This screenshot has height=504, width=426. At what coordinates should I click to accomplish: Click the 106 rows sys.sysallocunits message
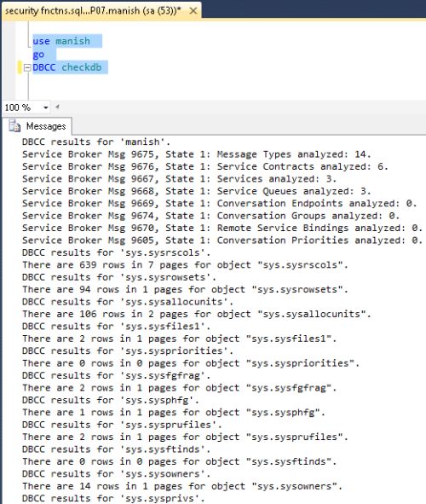click(197, 314)
